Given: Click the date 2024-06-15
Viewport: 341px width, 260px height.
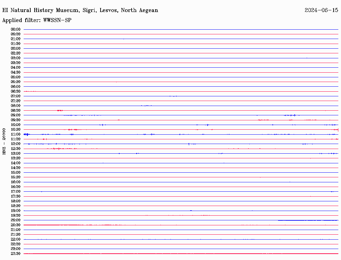Looking at the screenshot, I should coord(321,10).
